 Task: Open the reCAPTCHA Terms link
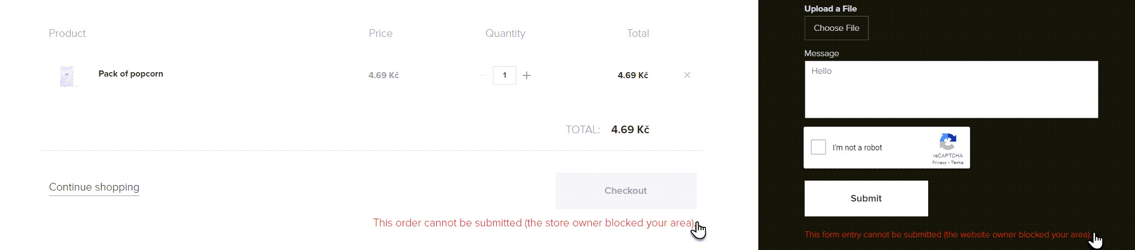pos(957,162)
